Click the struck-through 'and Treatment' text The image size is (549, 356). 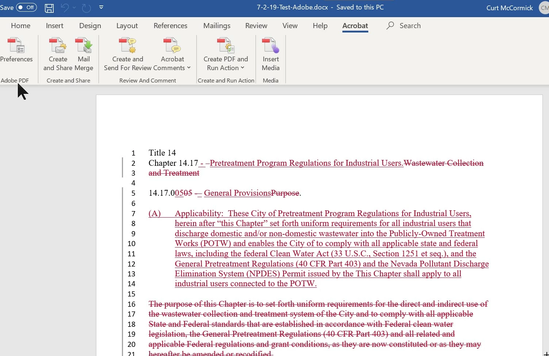(x=174, y=173)
